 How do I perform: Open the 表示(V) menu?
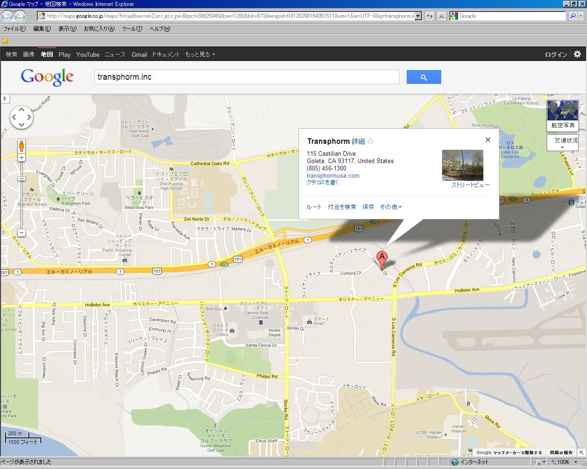(x=67, y=29)
